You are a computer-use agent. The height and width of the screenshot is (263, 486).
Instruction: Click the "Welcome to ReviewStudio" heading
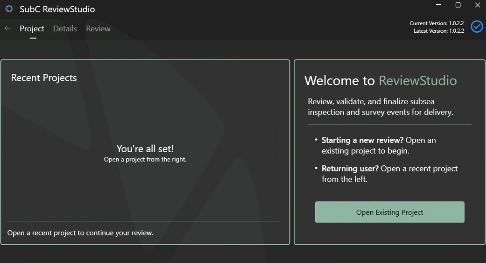click(380, 81)
